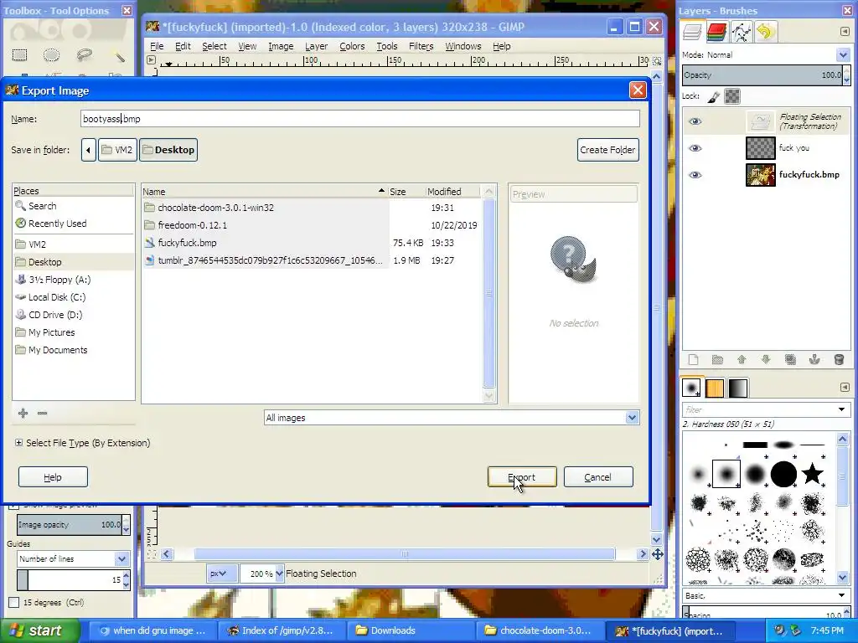Image resolution: width=858 pixels, height=643 pixels.
Task: Click the Cancel button
Action: pos(598,477)
